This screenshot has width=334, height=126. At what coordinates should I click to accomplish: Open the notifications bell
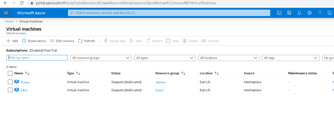coord(299,13)
